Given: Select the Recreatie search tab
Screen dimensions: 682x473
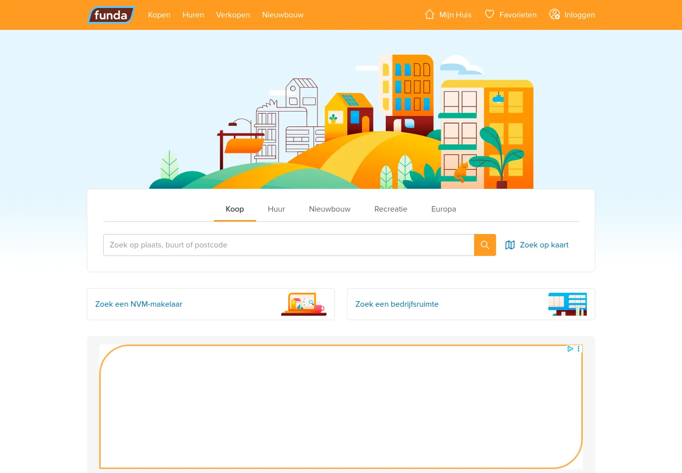Looking at the screenshot, I should (391, 209).
